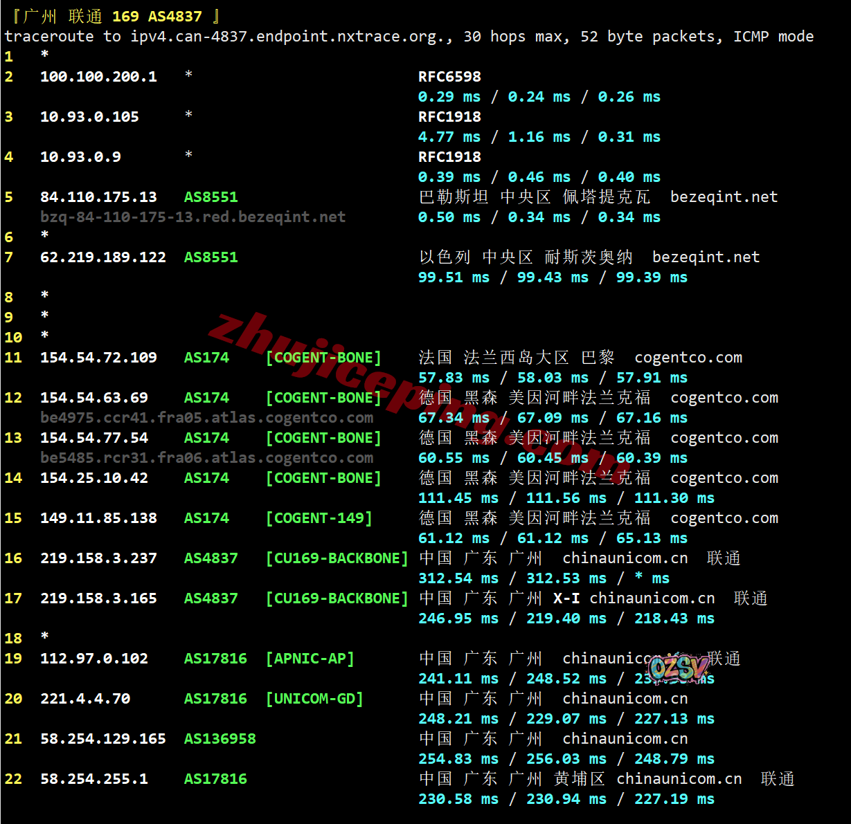Open hostname bzq-84-110-175-13.red.bezeqint.net
851x824 pixels.
[x=192, y=217]
